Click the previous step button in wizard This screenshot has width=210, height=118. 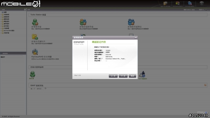[x=113, y=76]
